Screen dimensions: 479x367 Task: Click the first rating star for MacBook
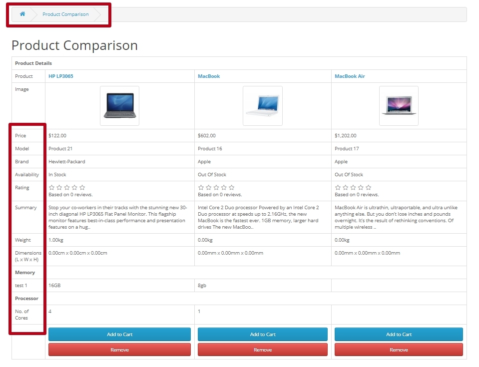click(x=201, y=187)
